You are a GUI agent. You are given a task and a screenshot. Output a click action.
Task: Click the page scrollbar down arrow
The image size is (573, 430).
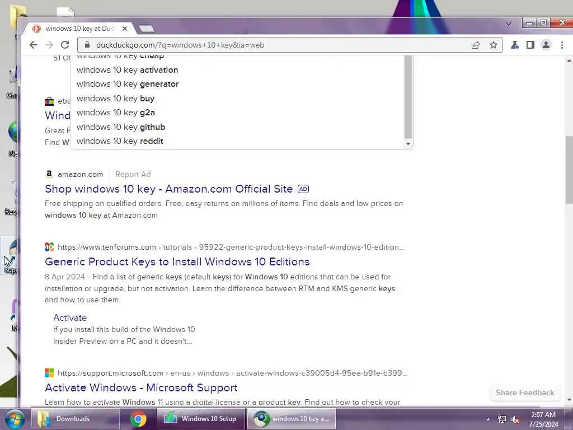(x=569, y=400)
